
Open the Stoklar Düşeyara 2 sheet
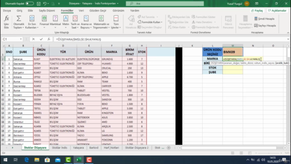point(137,148)
